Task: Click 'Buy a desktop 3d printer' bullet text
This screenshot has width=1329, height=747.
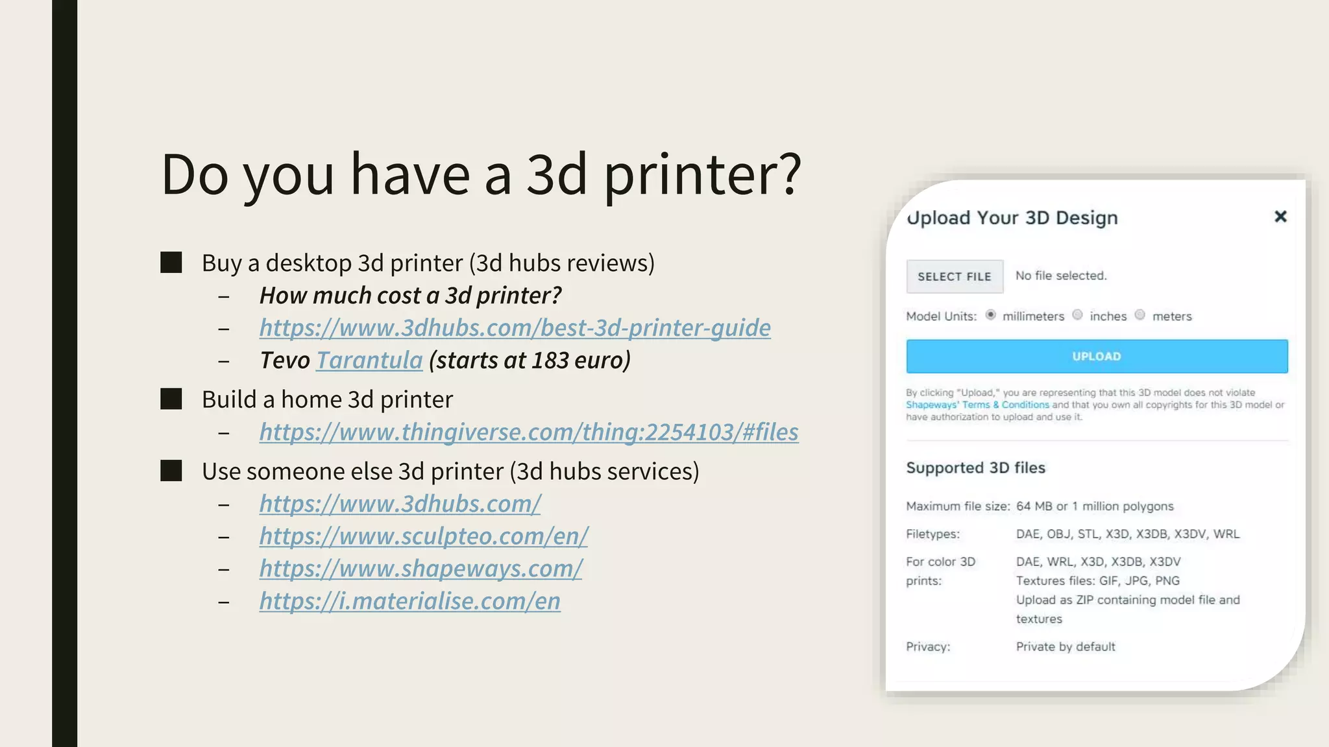Action: click(x=428, y=263)
